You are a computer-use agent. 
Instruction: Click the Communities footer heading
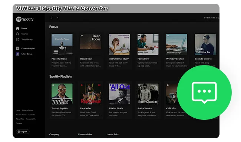[x=85, y=135]
